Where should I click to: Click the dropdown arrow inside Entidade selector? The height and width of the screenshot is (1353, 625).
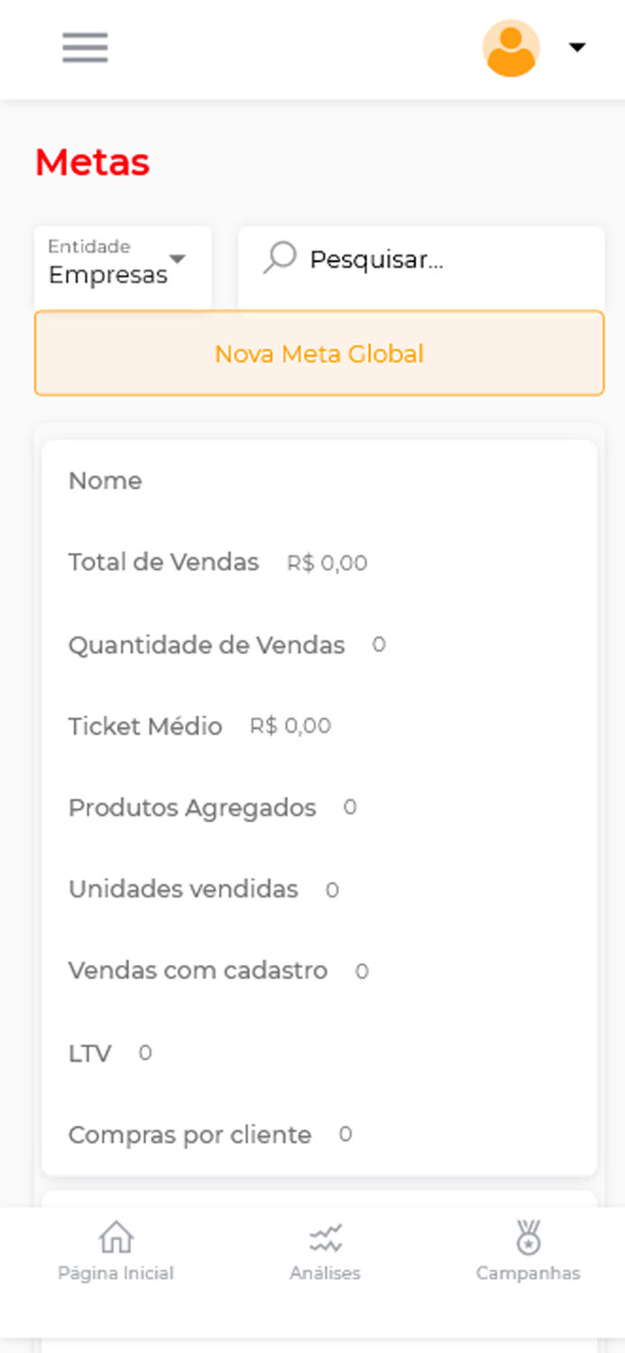[178, 259]
